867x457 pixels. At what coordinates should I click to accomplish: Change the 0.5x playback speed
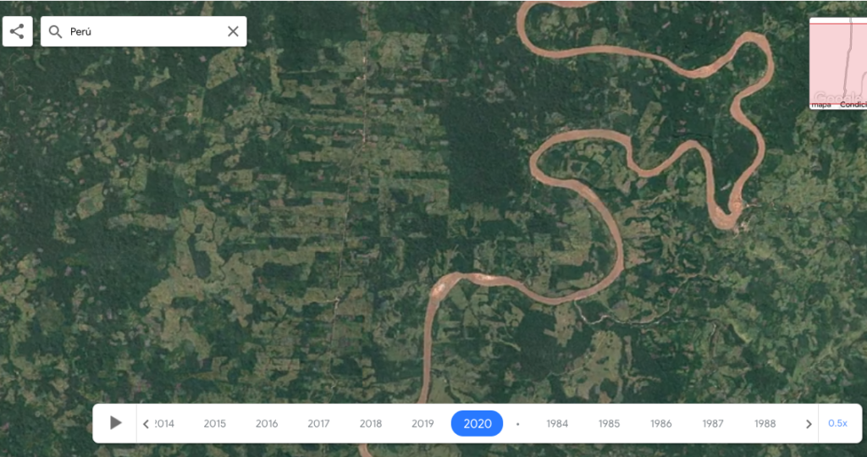tap(837, 423)
